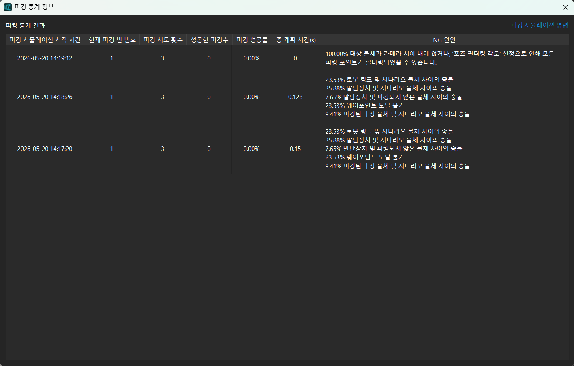The width and height of the screenshot is (574, 366).
Task: Click bin number 1 in 14:19:12 row
Action: click(x=112, y=58)
